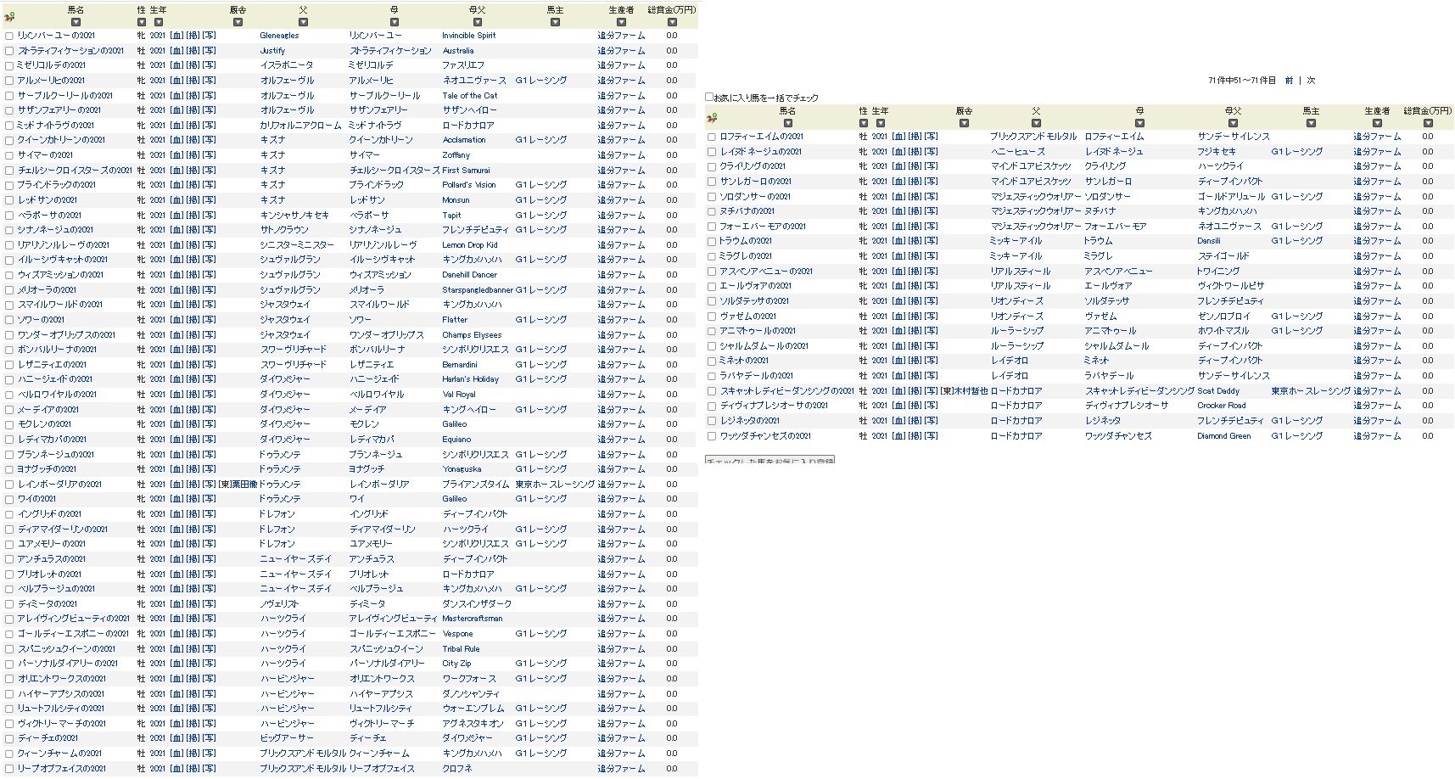Tick checkbox for アルメーリヒの2021
This screenshot has width=1455, height=779.
point(9,81)
